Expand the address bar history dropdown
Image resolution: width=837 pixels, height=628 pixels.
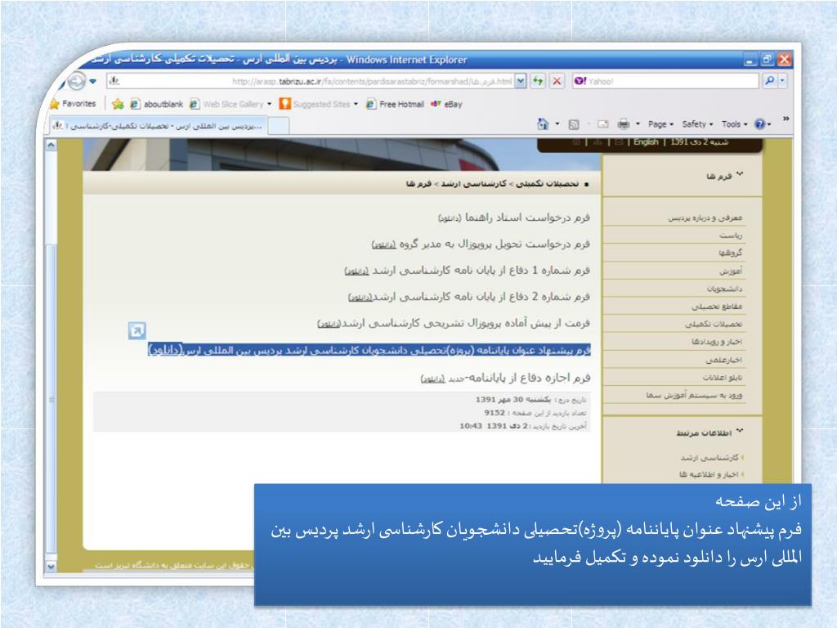(521, 81)
